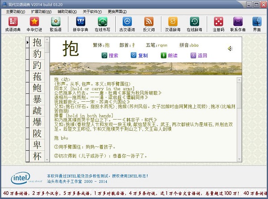Viewport: 268px width, 199px height.
Task: Open the 歇后语 sayings tool
Action: coord(56,24)
